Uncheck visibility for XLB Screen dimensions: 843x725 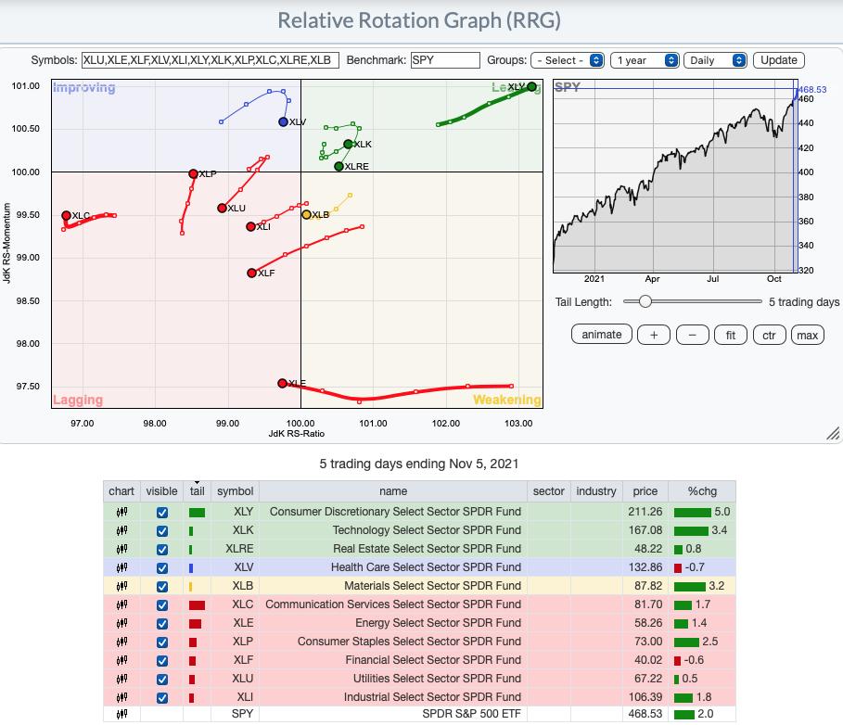coord(161,587)
